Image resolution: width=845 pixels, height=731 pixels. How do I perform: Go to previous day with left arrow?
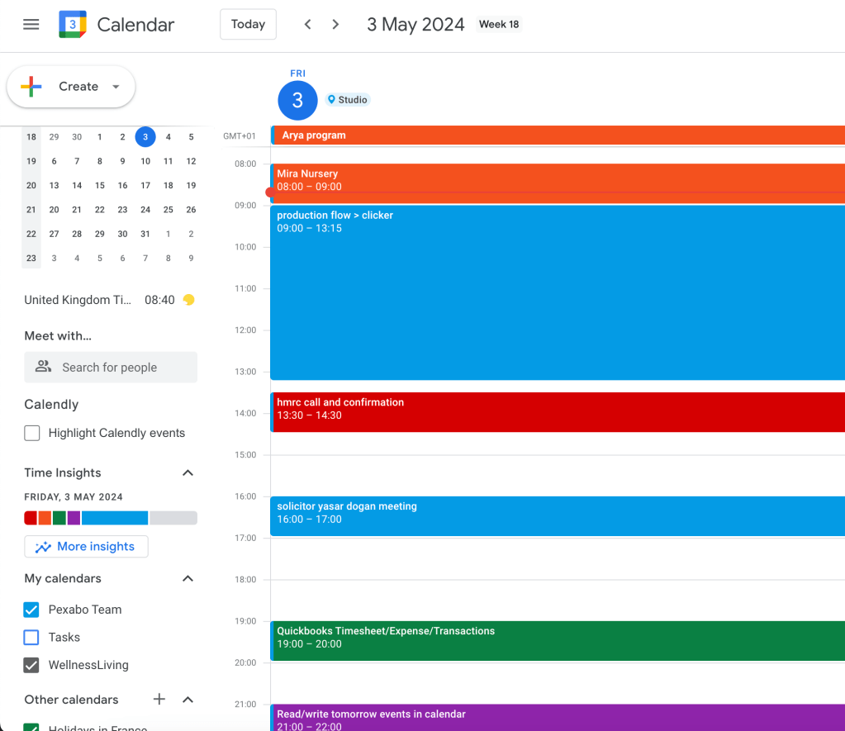tap(308, 24)
